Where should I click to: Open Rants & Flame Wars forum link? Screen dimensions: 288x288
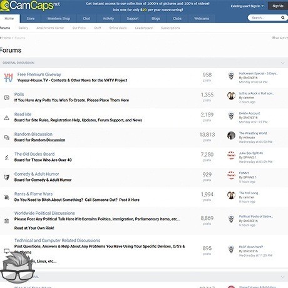(x=33, y=194)
